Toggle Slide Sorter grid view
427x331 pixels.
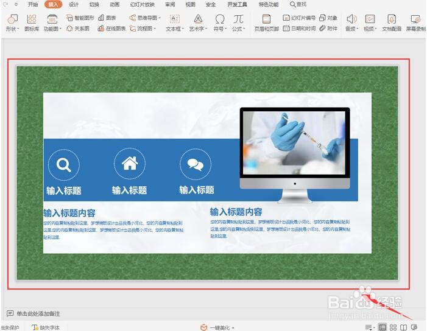coord(393,327)
